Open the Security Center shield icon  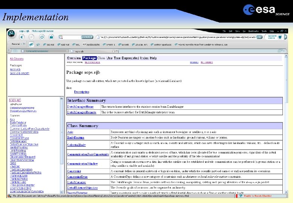click(280, 37)
